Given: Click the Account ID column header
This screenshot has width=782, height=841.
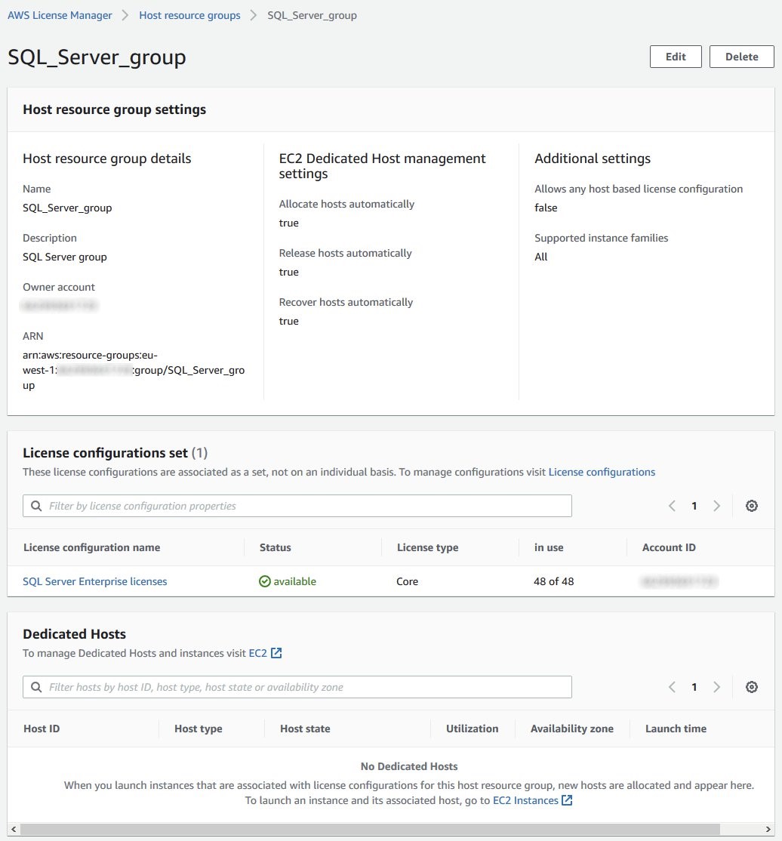Looking at the screenshot, I should click(x=669, y=547).
